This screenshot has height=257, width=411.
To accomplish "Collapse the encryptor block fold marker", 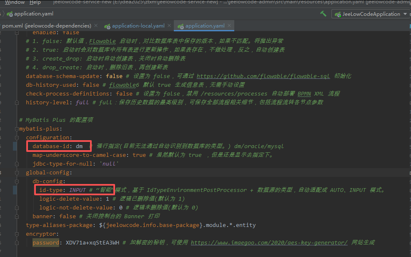I will pos(17,234).
